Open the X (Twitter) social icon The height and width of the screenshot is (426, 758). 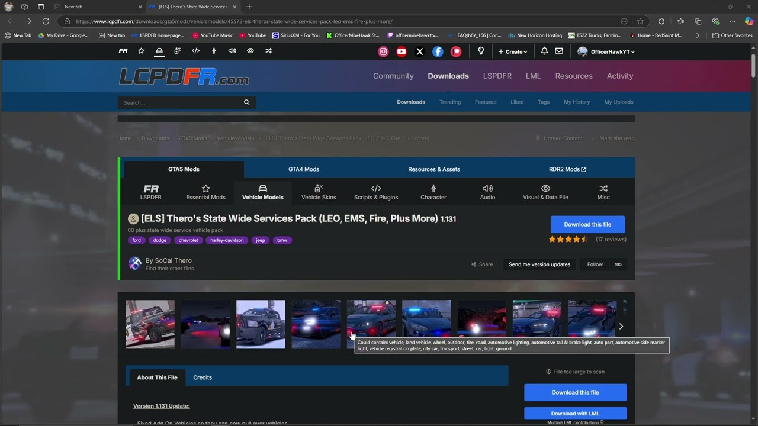tap(420, 51)
